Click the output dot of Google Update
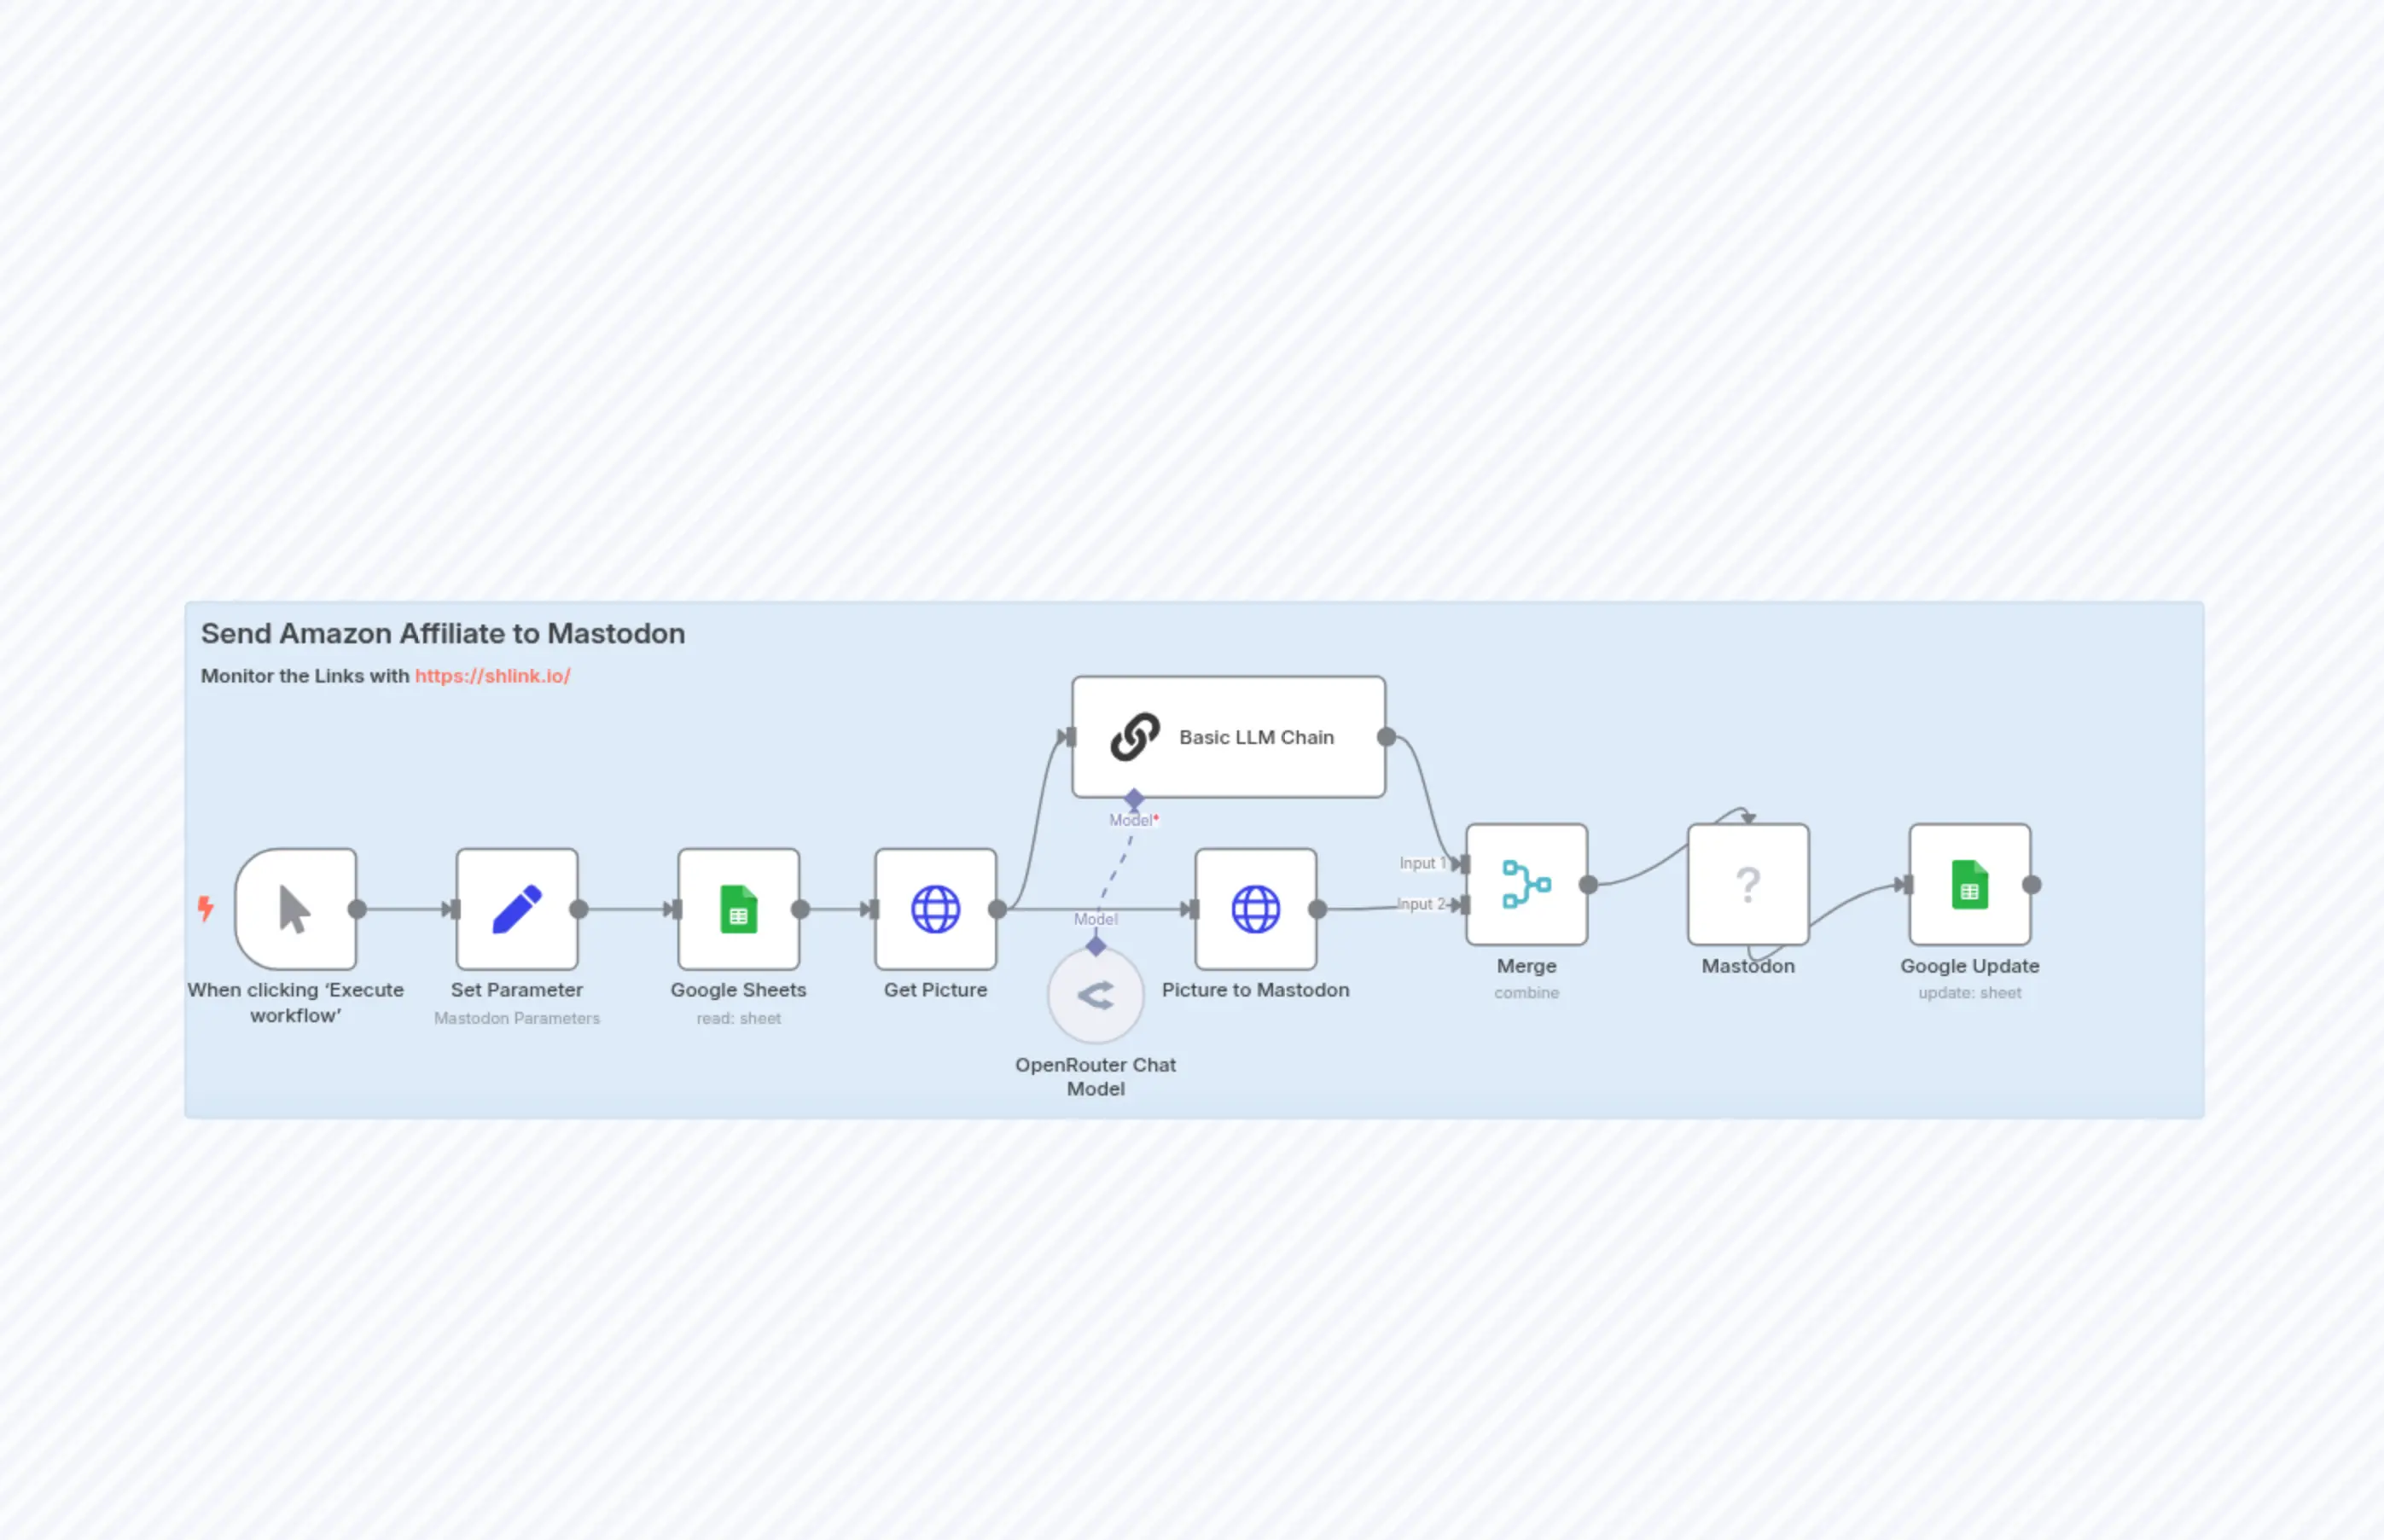This screenshot has height=1540, width=2384. [x=2031, y=884]
